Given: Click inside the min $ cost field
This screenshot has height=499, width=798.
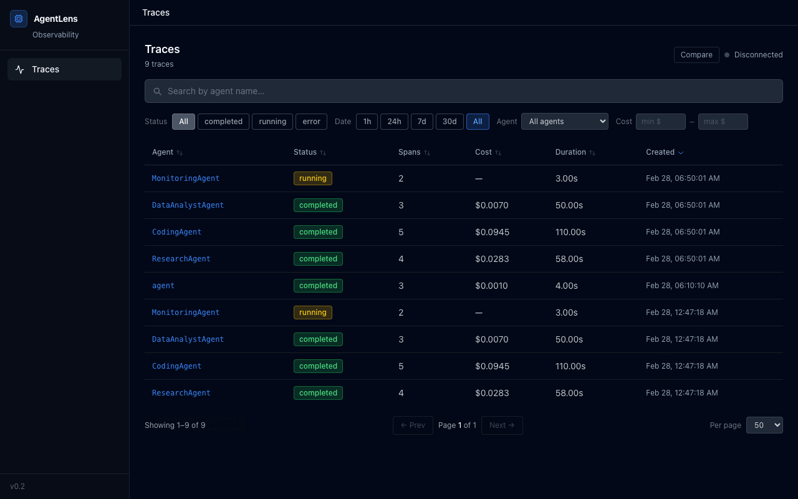Looking at the screenshot, I should click(x=660, y=122).
